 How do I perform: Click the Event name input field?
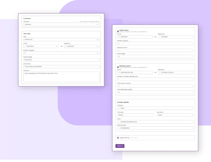pos(61,66)
